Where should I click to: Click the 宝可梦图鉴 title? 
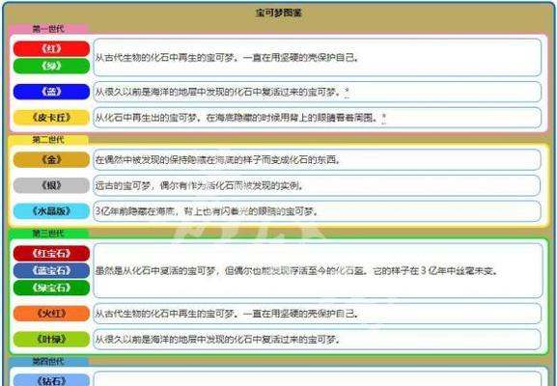pos(278,14)
